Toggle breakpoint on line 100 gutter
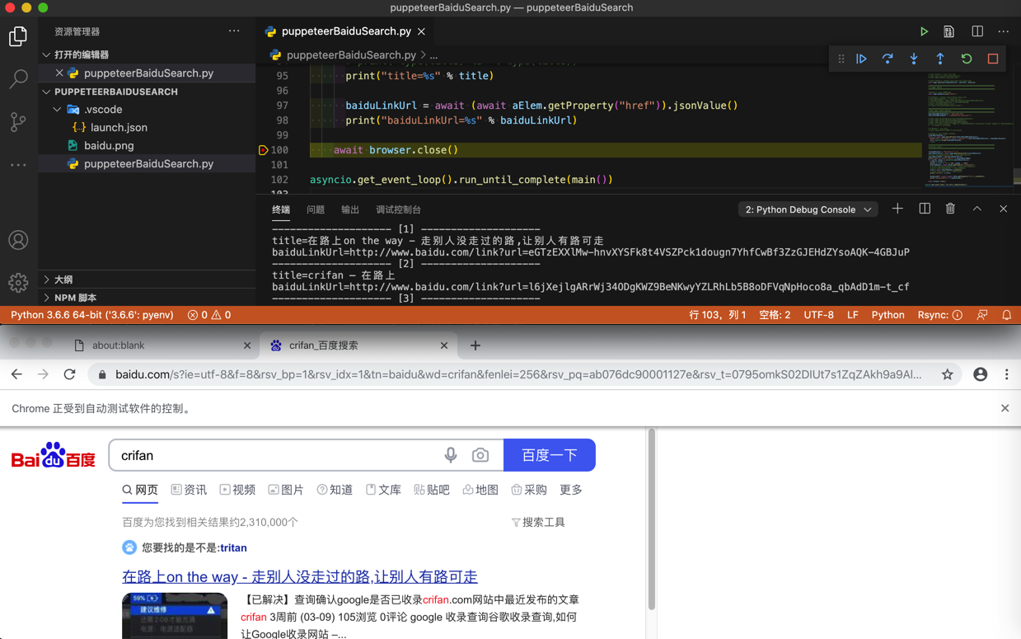This screenshot has width=1021, height=639. pos(263,150)
